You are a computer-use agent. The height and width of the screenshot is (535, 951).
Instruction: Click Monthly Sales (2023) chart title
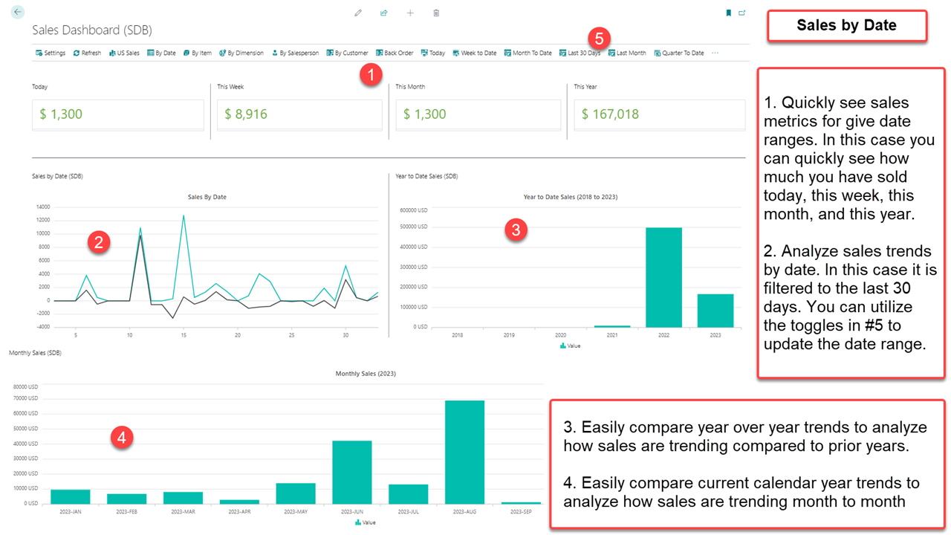[366, 374]
